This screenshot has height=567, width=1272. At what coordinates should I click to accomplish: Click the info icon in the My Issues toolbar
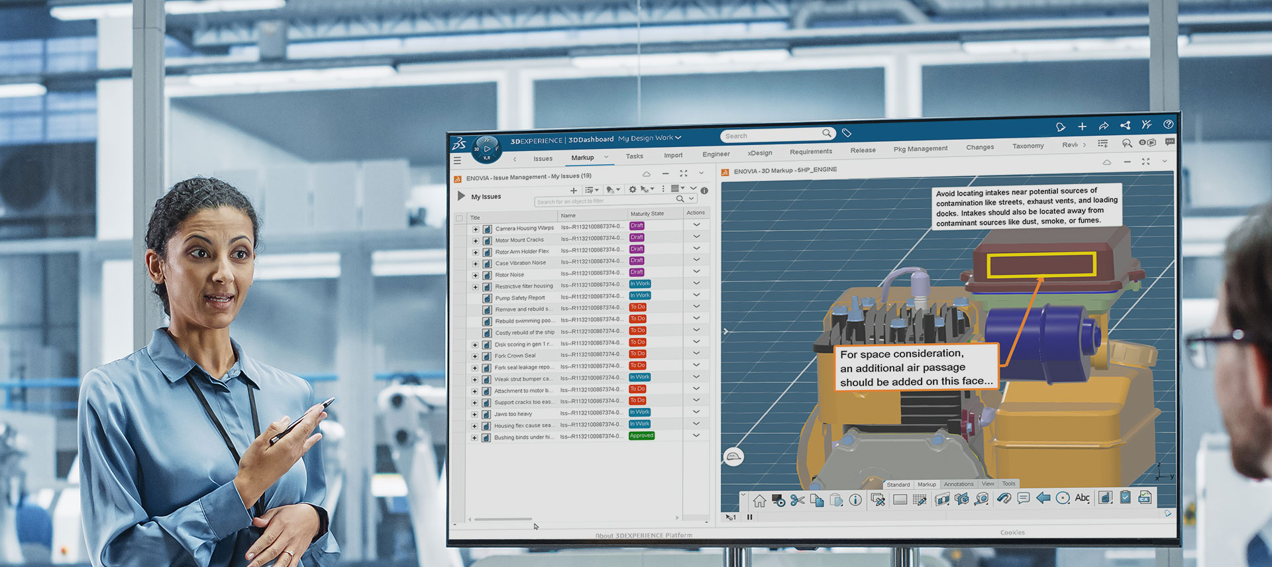704,191
